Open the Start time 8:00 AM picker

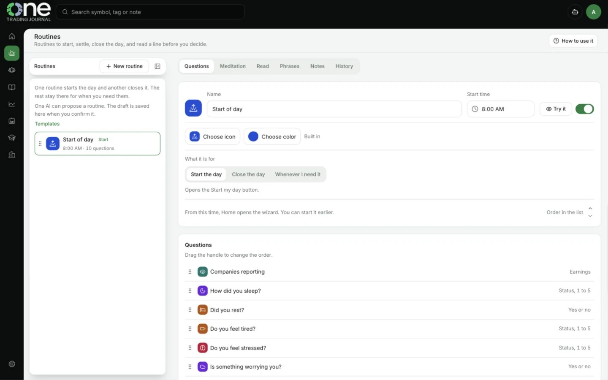click(x=500, y=109)
